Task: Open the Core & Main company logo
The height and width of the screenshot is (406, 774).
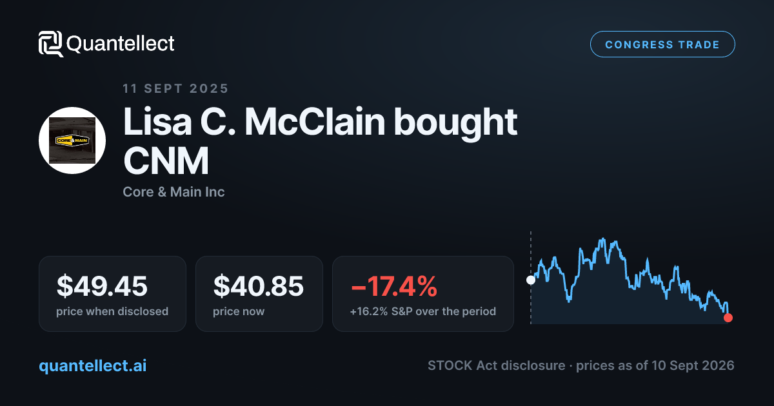Action: pos(72,140)
